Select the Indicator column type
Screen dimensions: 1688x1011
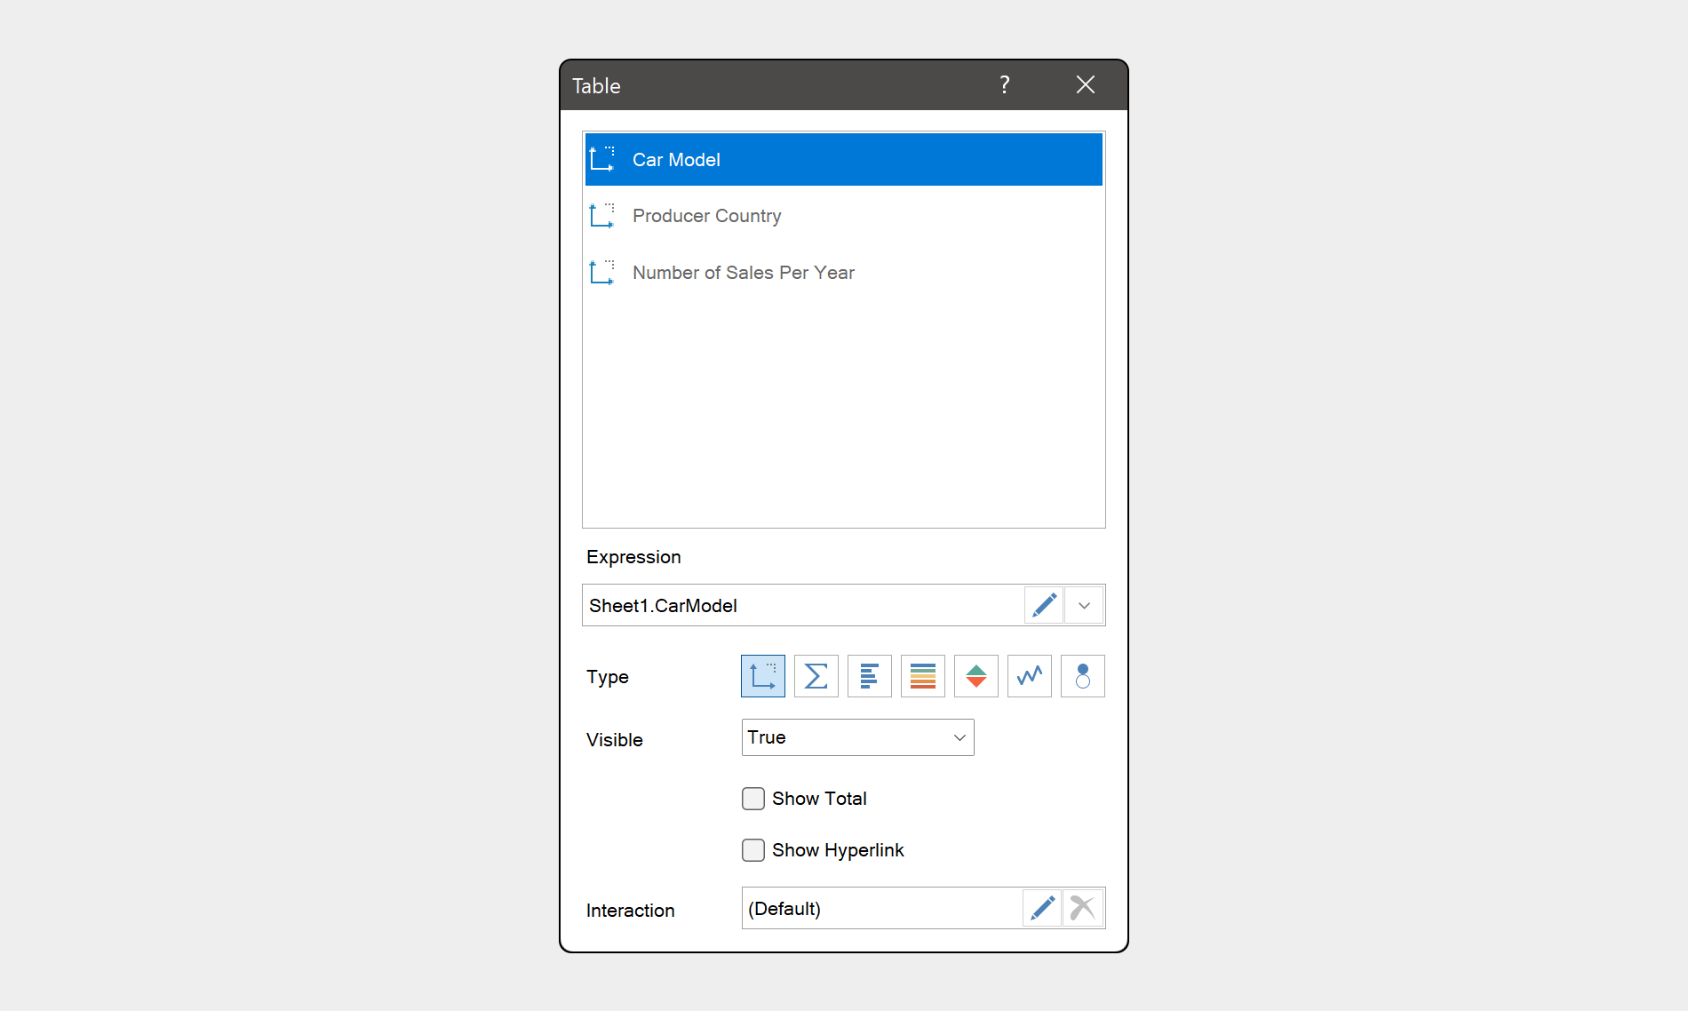pyautogui.click(x=975, y=676)
